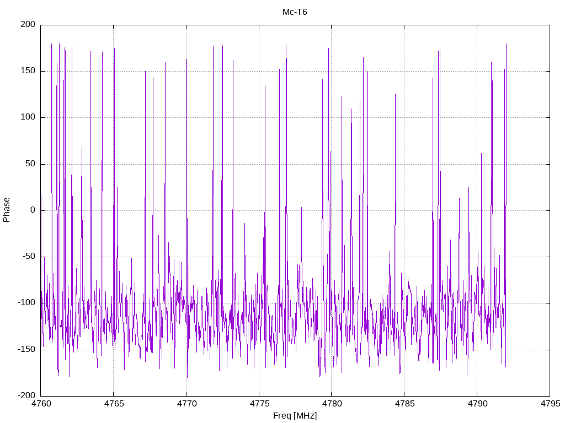Click the plot title Mc-T6
The image size is (565, 423).
tap(295, 12)
